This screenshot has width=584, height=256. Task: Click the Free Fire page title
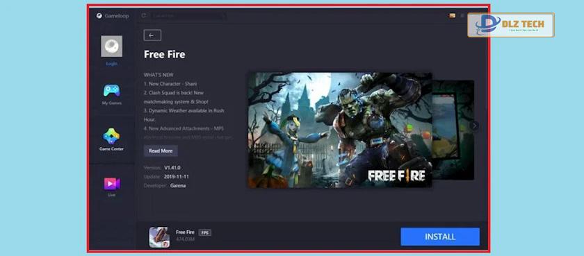click(164, 54)
